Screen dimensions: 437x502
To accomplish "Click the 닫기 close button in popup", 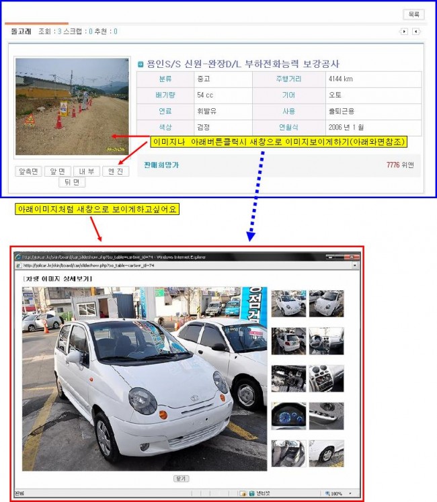I will click(x=181, y=478).
